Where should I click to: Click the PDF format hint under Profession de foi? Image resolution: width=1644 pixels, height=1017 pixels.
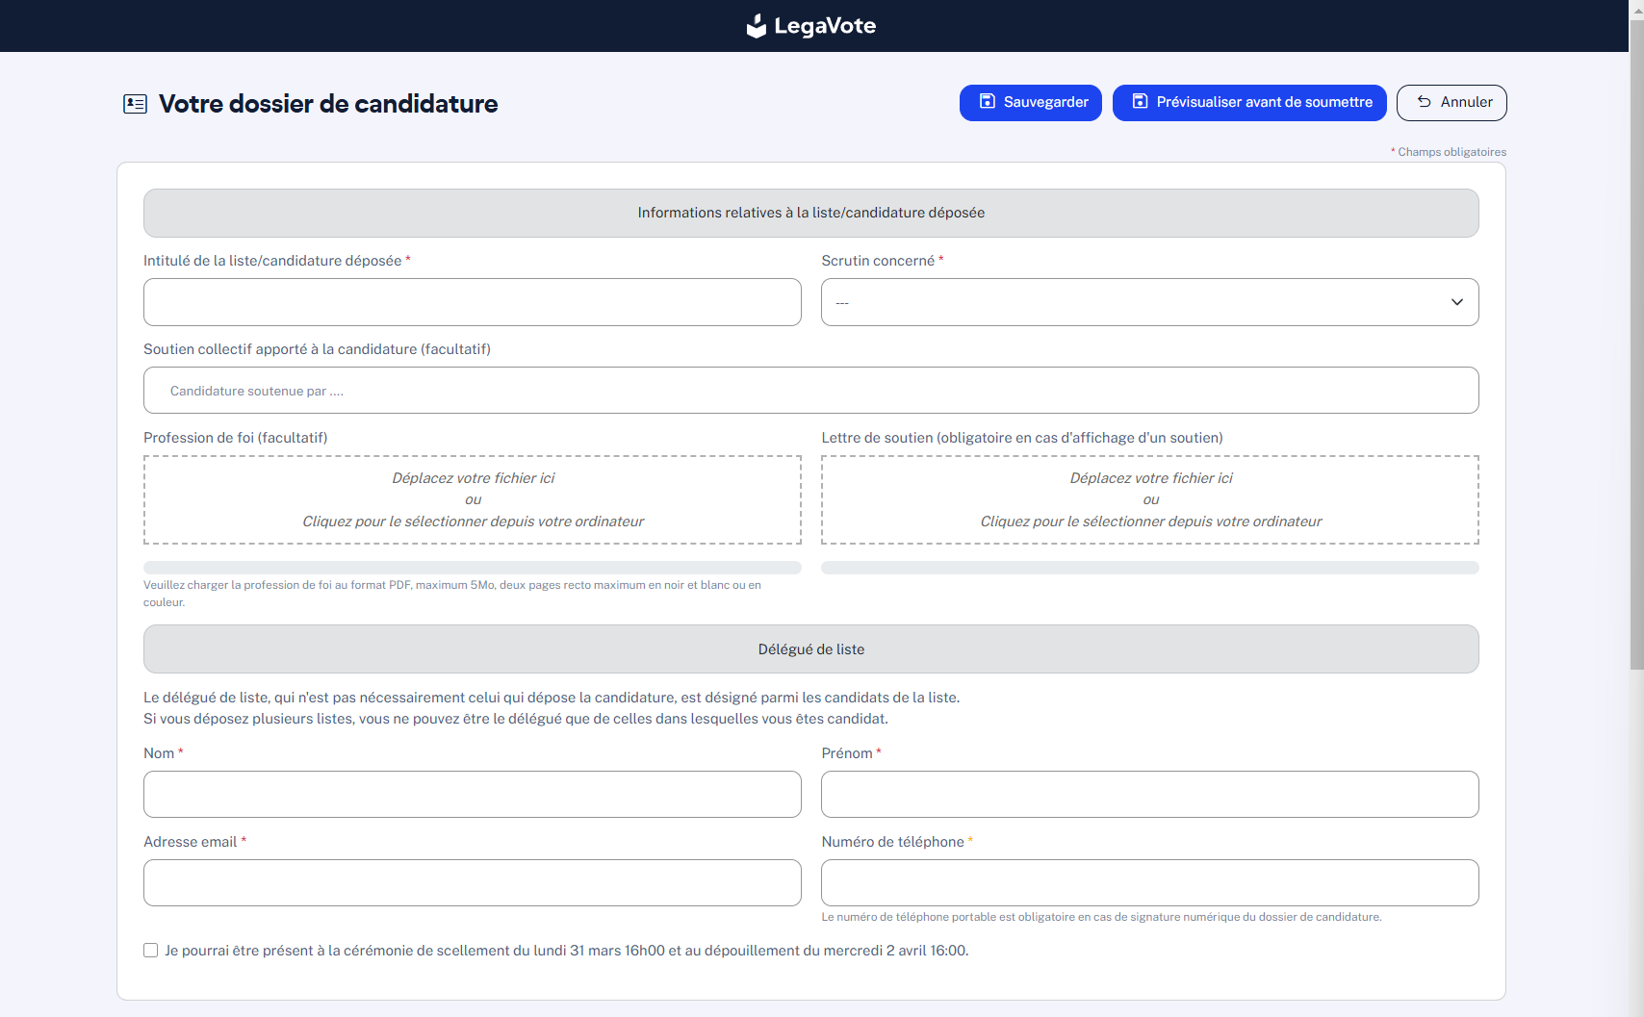(452, 594)
